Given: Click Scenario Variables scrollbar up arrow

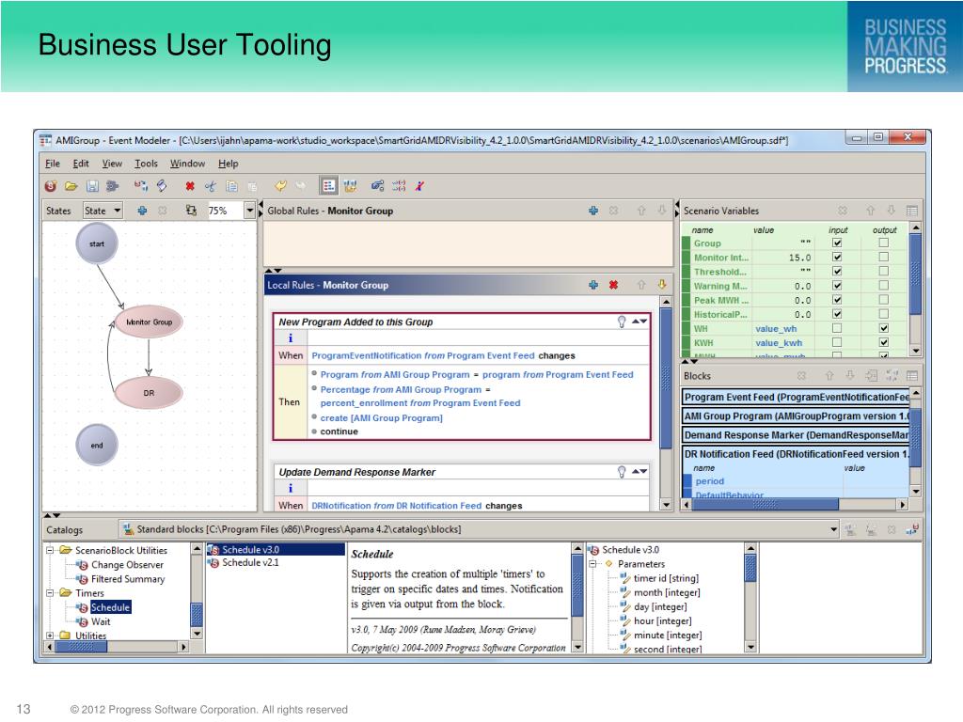Looking at the screenshot, I should [916, 228].
